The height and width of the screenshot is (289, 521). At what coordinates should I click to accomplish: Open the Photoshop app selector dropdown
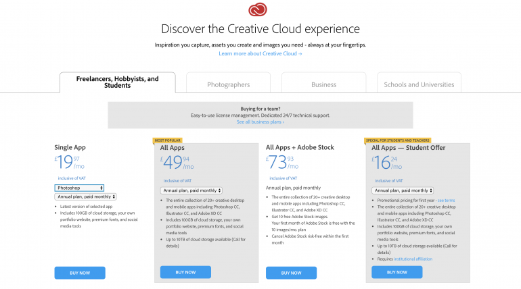tap(79, 188)
